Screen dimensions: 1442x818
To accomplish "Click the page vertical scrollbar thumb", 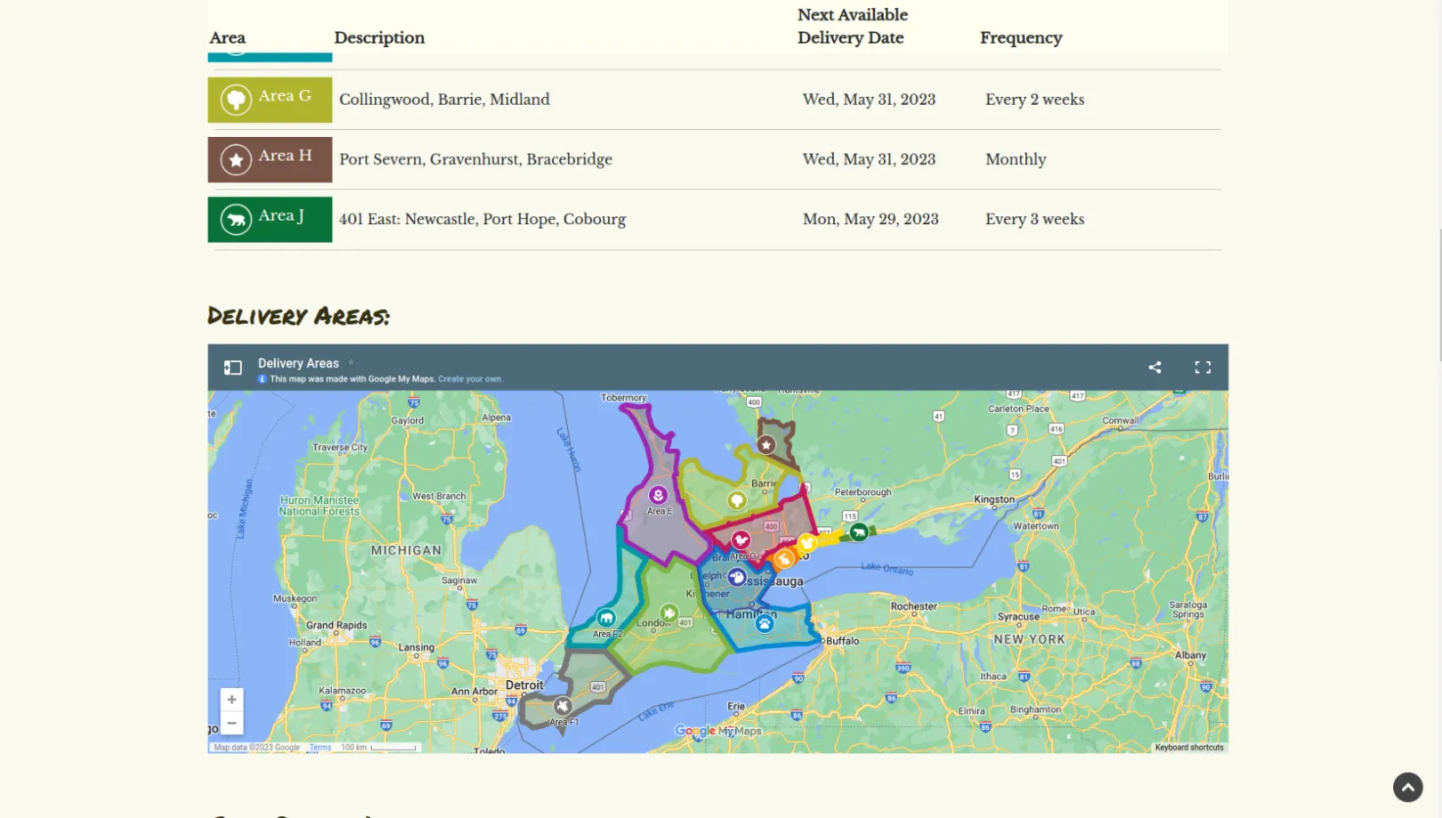I will pos(1439,294).
